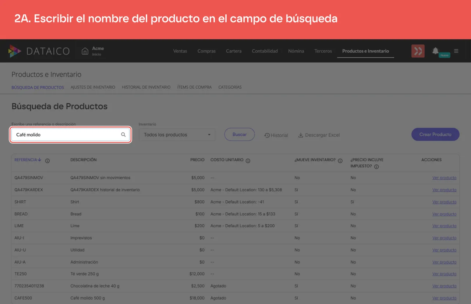Switch to the Historial de Inventario tab

tap(146, 87)
